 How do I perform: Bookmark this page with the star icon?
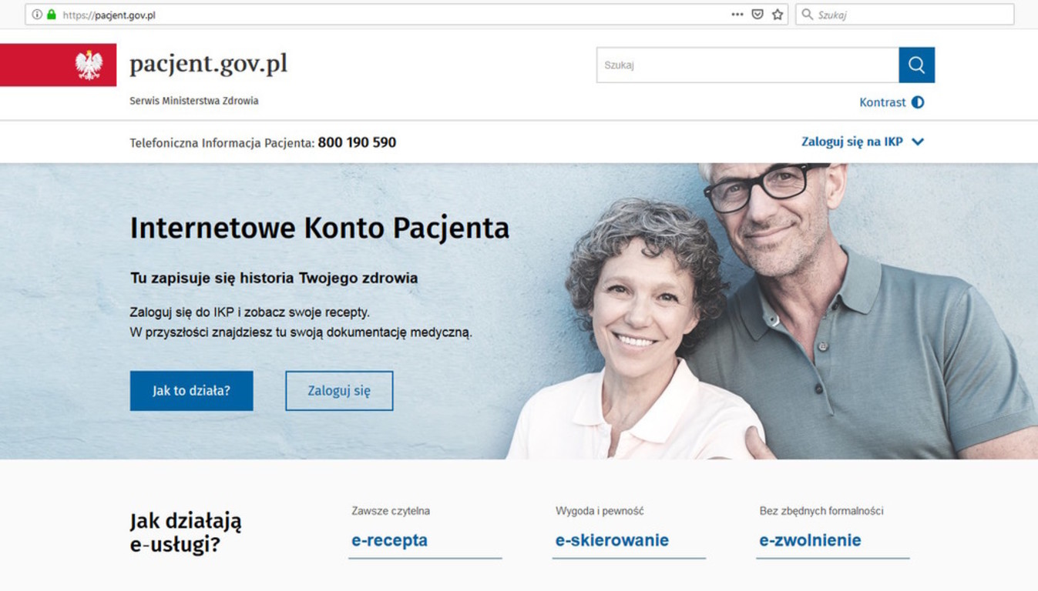[778, 15]
